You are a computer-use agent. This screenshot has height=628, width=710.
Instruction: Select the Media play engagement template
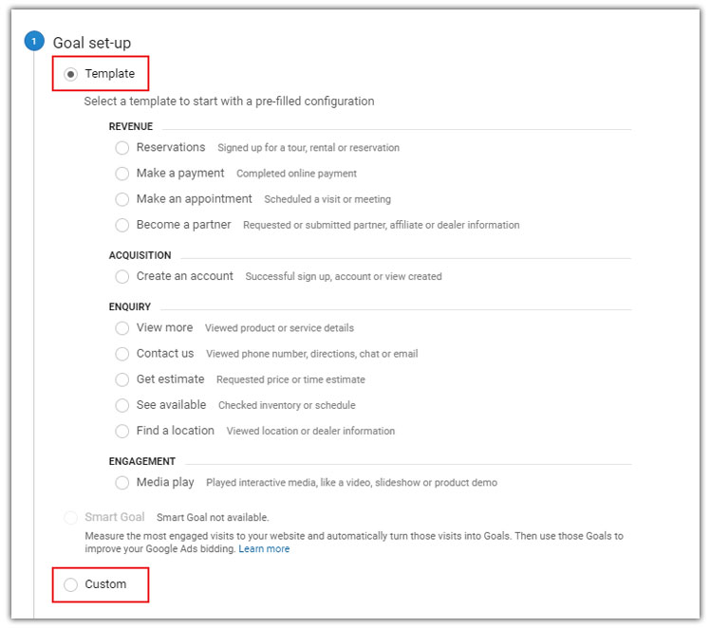(121, 483)
